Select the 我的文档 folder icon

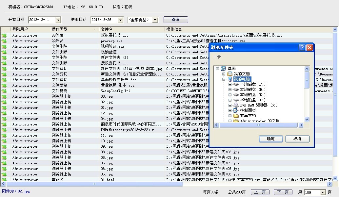pos(230,74)
